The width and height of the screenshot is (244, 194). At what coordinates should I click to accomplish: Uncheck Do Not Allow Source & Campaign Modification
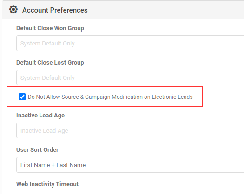click(22, 97)
